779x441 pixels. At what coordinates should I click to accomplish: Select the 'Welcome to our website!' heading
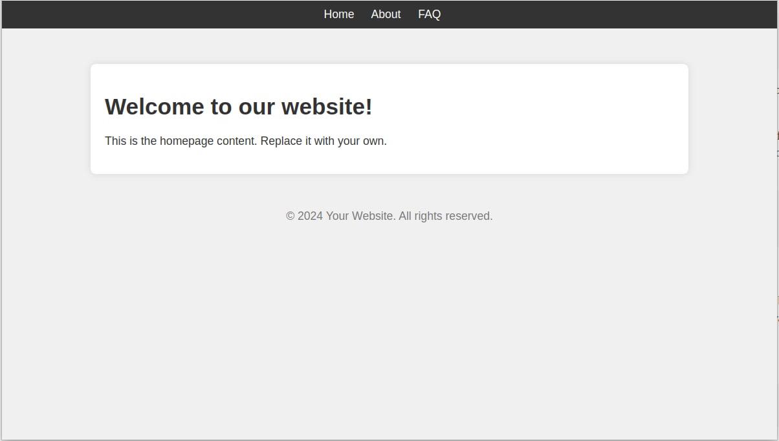coord(239,107)
